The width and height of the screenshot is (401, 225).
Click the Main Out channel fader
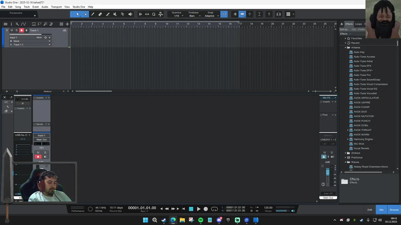pyautogui.click(x=328, y=172)
